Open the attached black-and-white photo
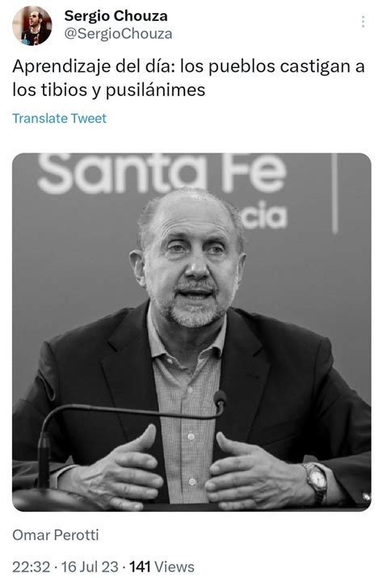 point(191,332)
